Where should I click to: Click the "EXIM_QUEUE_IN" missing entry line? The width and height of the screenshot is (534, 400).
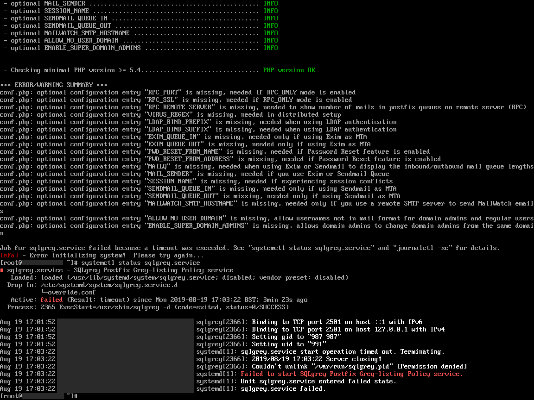[183, 137]
